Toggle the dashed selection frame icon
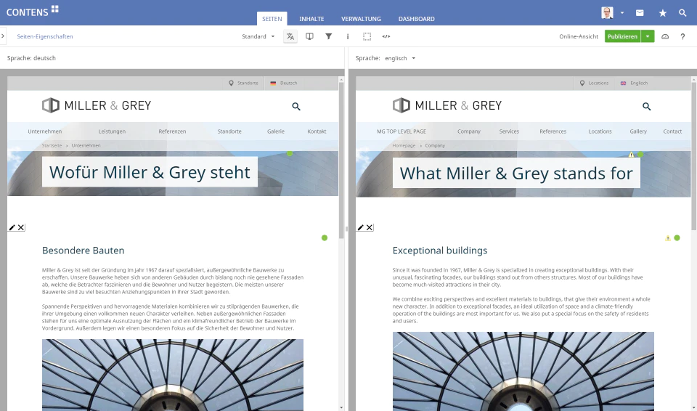 pos(367,36)
